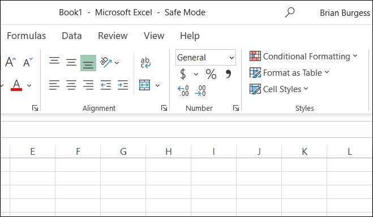The width and height of the screenshot is (373, 217).
Task: Switch to the Data tab
Action: click(x=72, y=36)
